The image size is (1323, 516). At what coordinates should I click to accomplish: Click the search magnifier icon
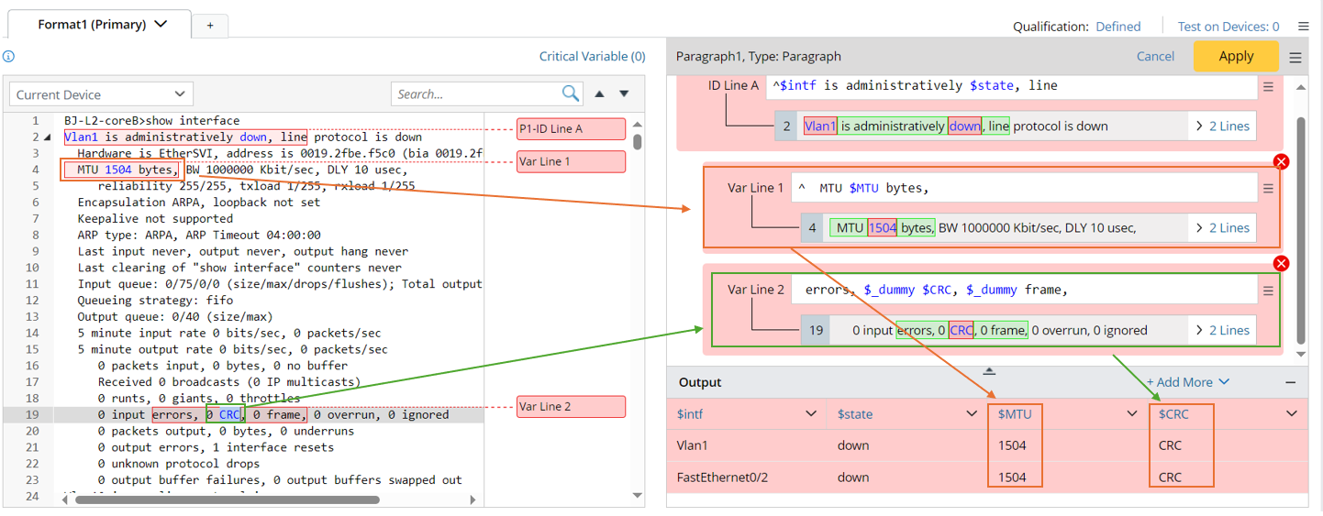click(570, 93)
